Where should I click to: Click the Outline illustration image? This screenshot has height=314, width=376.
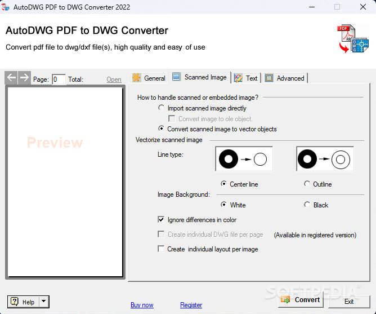(325, 159)
